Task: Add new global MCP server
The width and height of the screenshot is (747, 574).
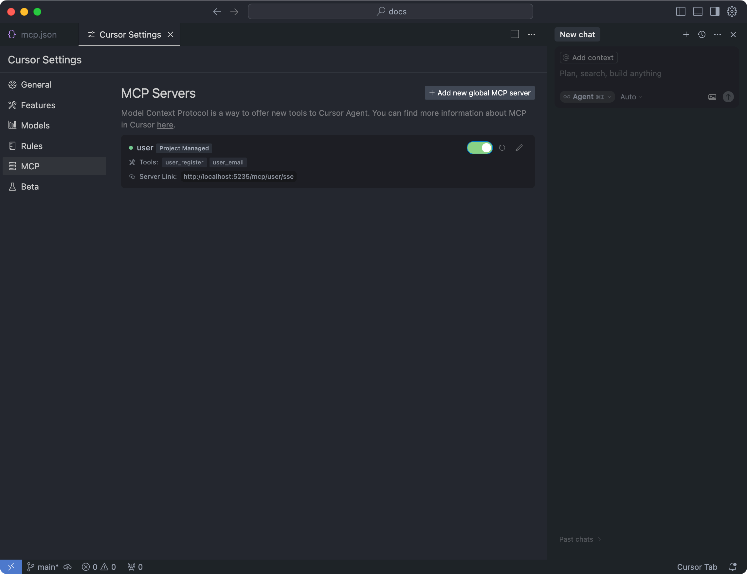Action: pos(480,93)
